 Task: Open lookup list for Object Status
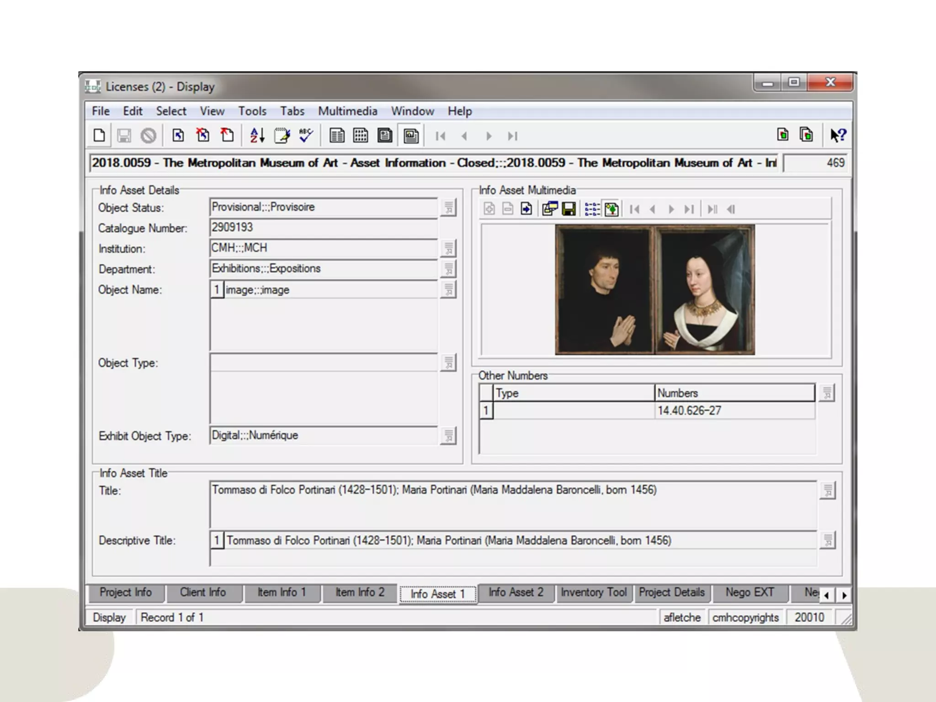point(448,208)
